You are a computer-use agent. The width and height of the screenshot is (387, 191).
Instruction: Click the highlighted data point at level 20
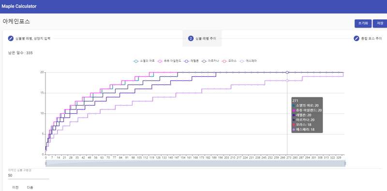[x=287, y=72]
